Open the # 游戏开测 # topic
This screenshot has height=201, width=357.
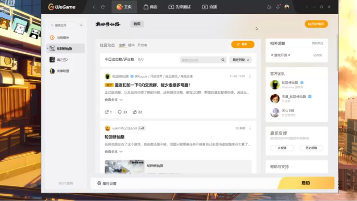pos(281,55)
